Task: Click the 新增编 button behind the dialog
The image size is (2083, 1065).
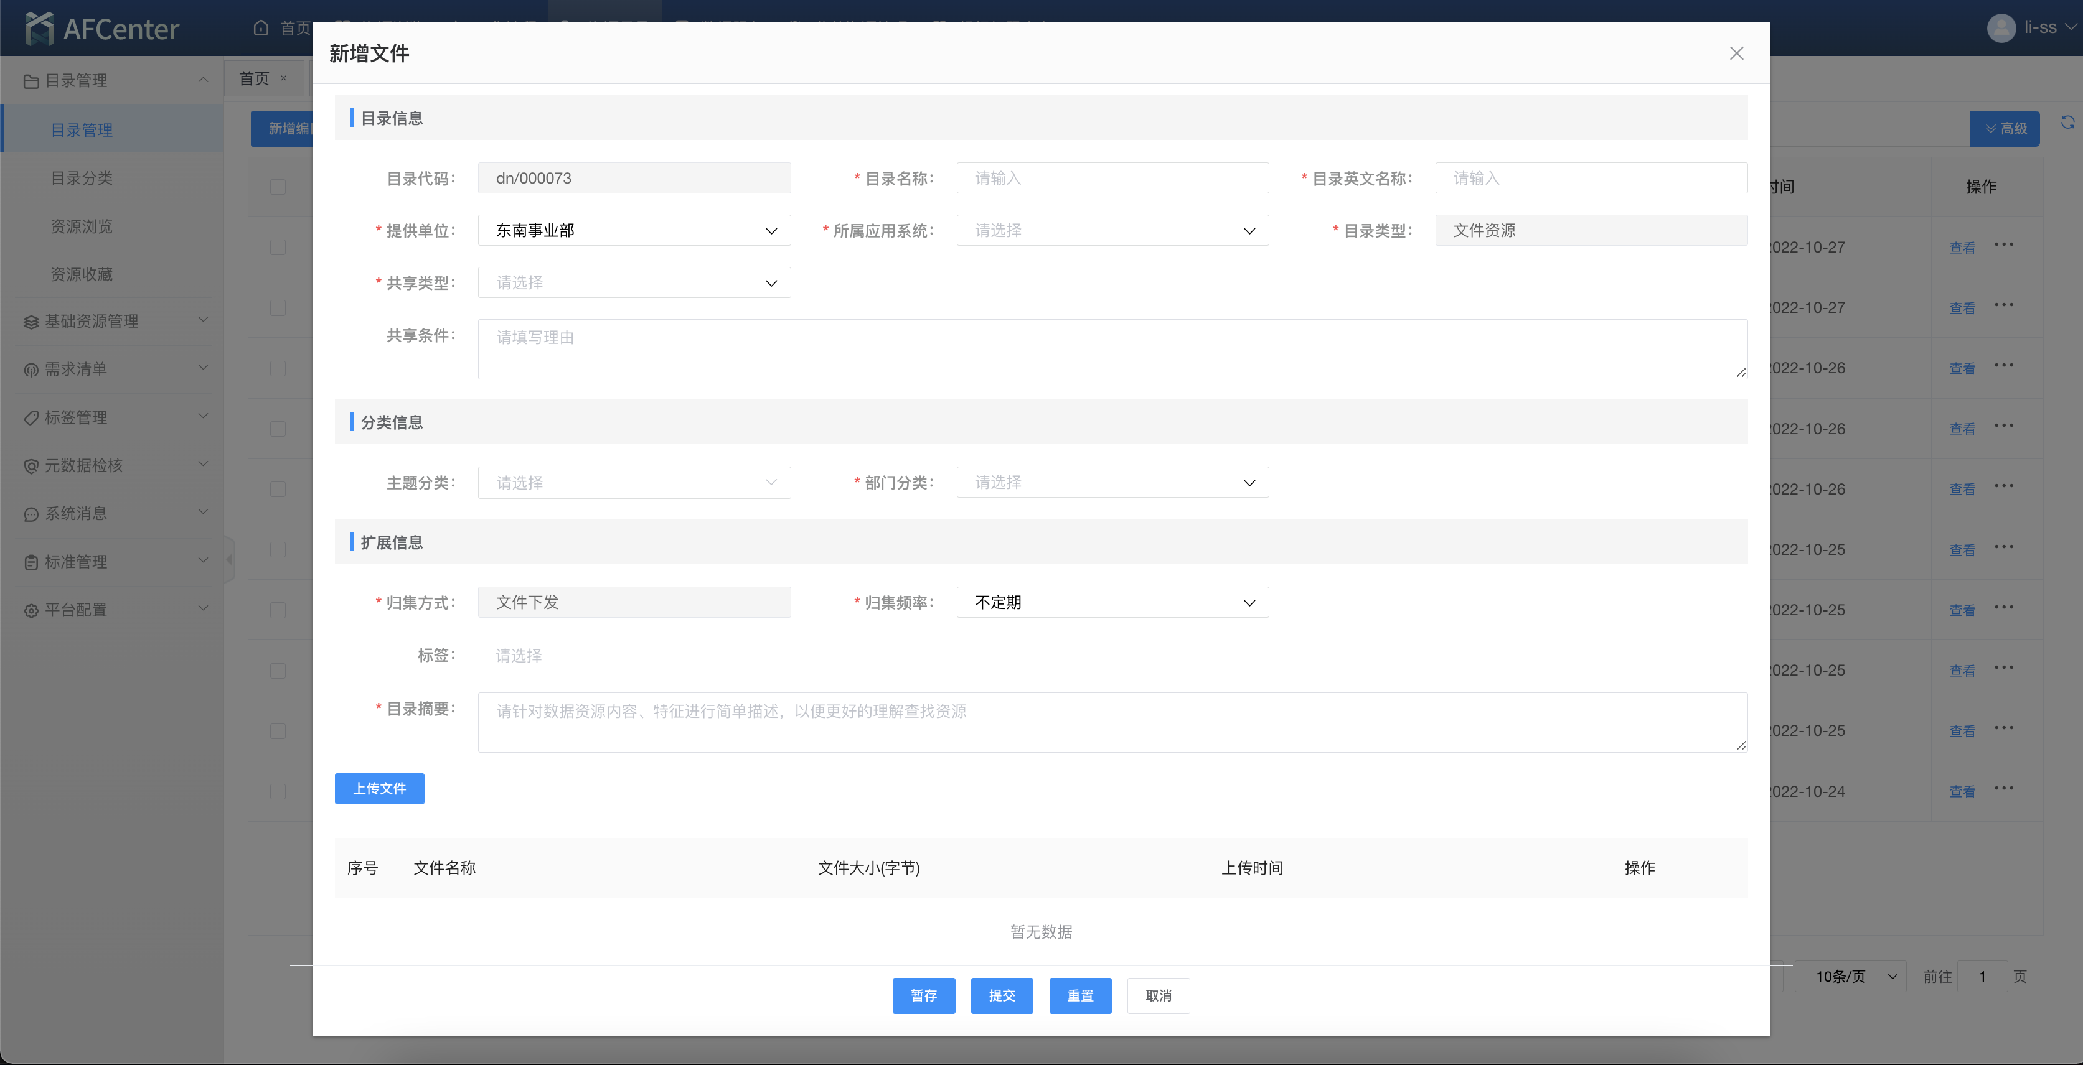Action: [x=281, y=129]
